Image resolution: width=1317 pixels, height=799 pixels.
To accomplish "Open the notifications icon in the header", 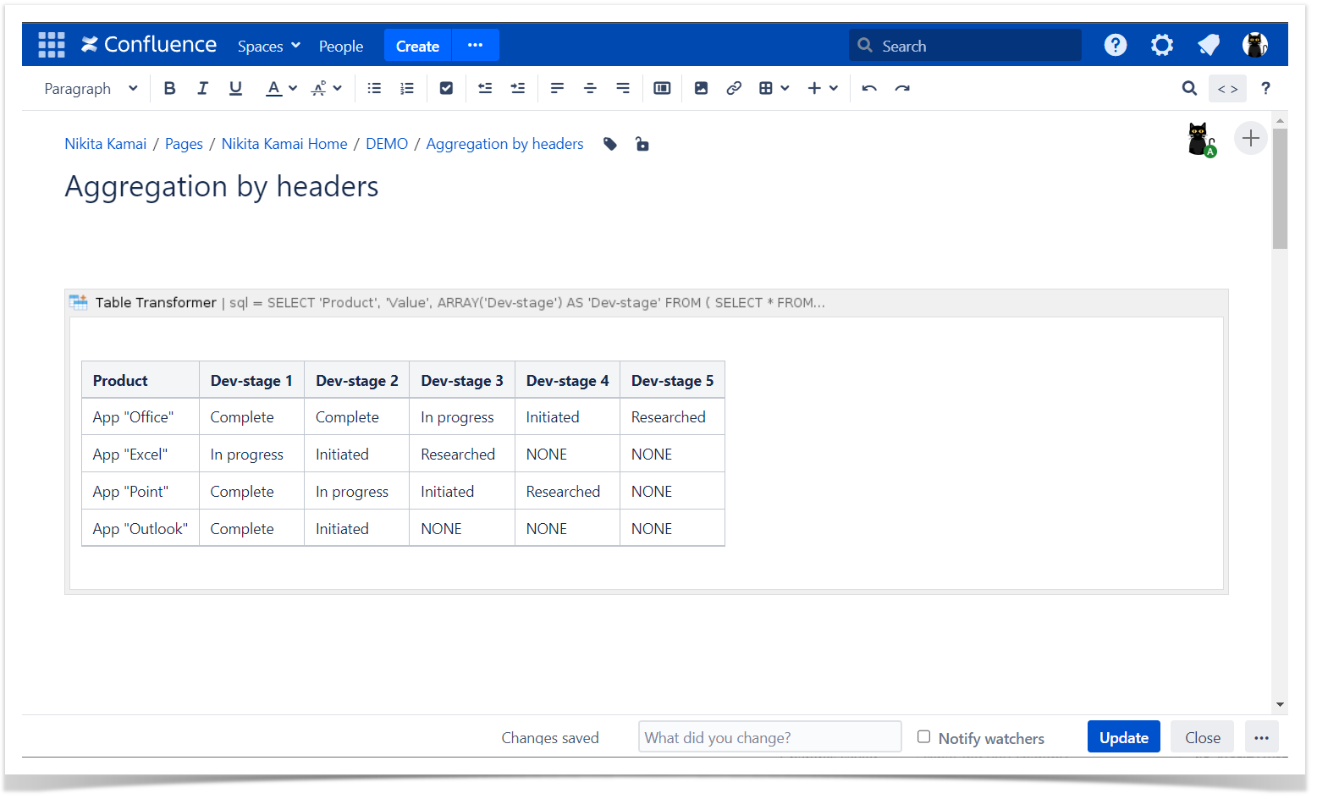I will pos(1209,45).
